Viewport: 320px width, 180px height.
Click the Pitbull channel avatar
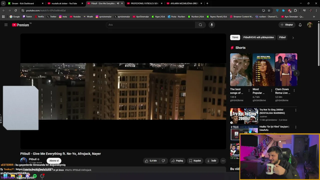click(24, 161)
